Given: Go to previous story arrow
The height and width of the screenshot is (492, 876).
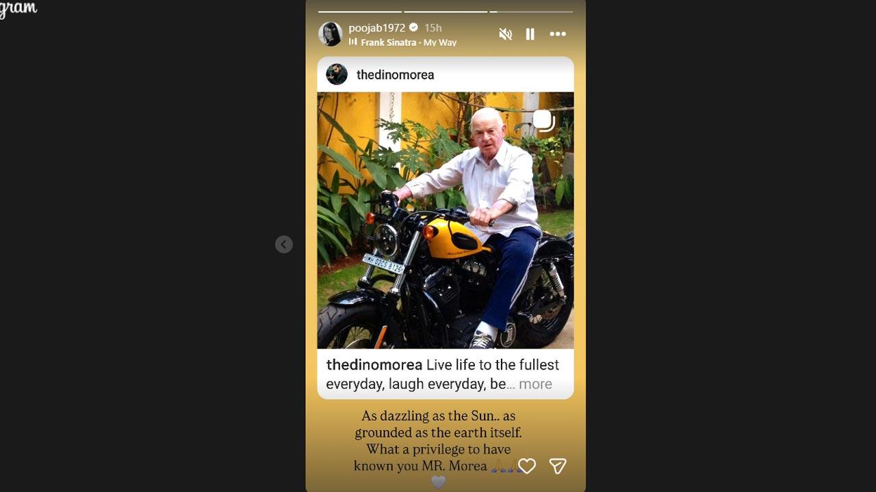Looking at the screenshot, I should point(284,245).
